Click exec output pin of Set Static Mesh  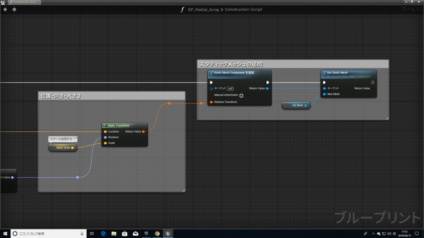tap(373, 83)
